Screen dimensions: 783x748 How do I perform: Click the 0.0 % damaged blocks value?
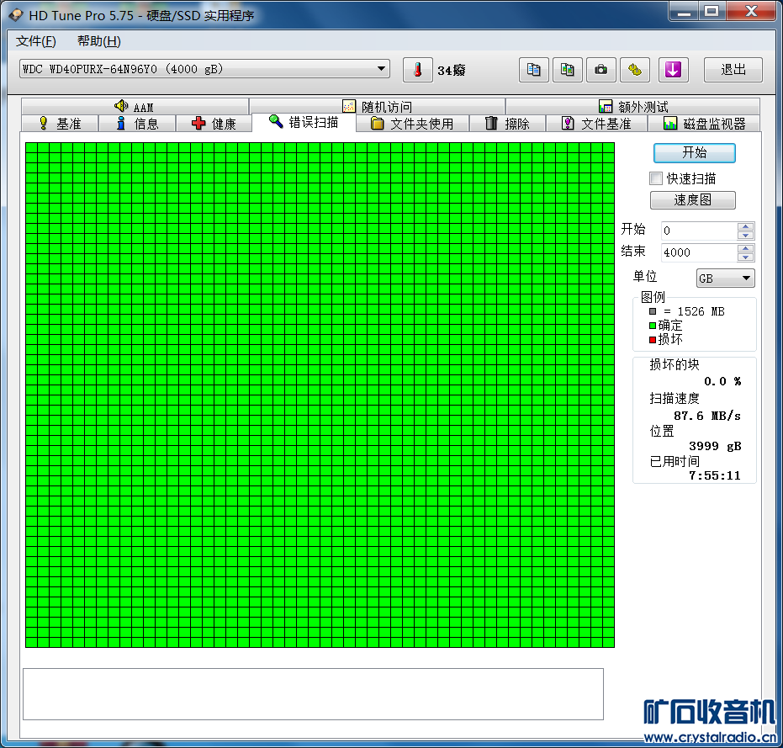click(722, 381)
